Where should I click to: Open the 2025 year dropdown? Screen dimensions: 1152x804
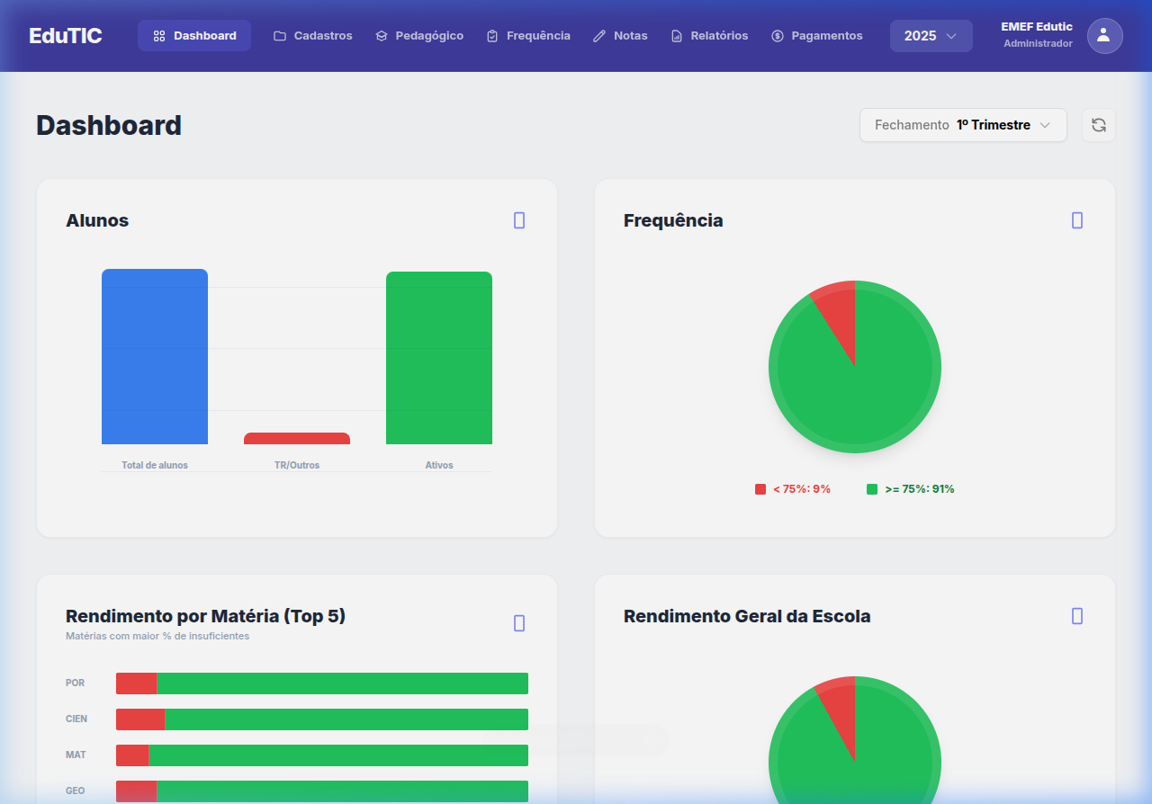[x=931, y=36]
